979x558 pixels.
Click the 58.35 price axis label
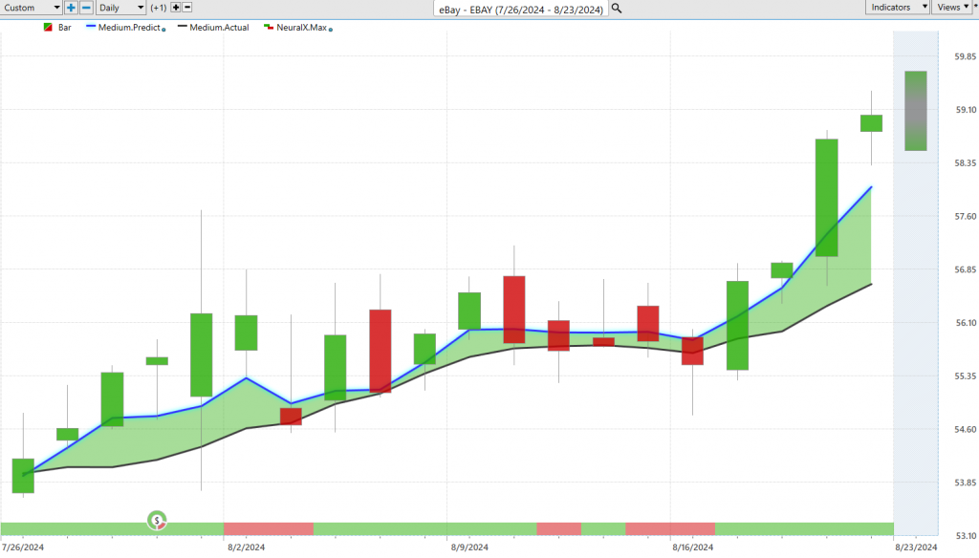[965, 162]
